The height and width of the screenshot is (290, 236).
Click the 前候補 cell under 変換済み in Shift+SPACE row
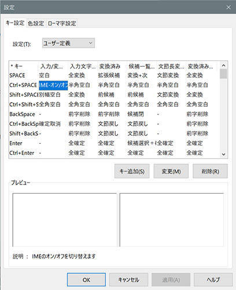pos(106,95)
